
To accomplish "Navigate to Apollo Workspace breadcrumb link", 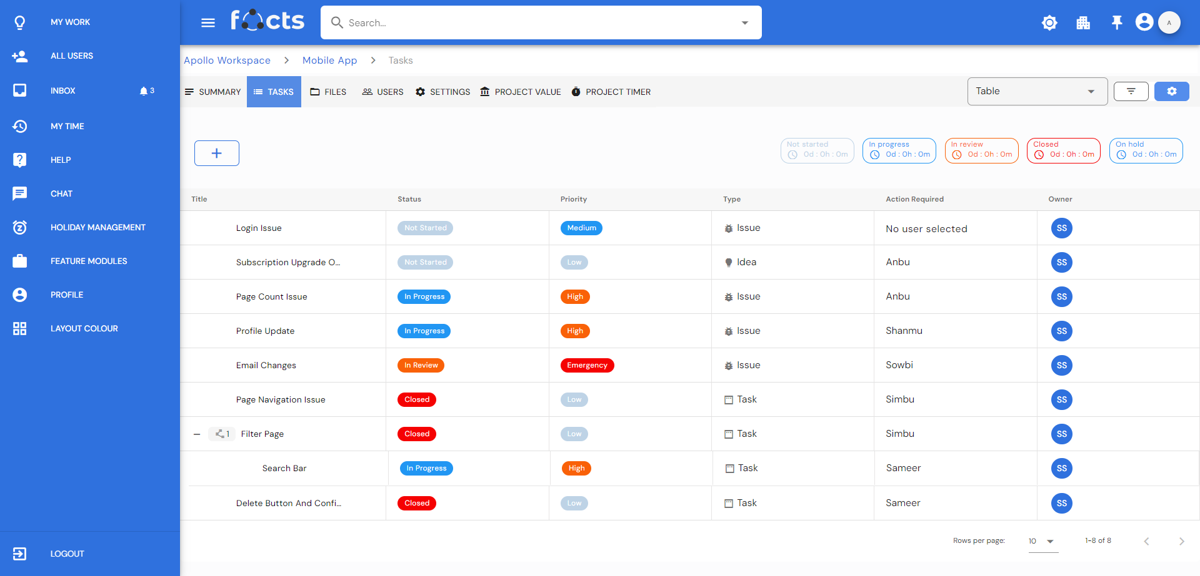I will [x=227, y=61].
